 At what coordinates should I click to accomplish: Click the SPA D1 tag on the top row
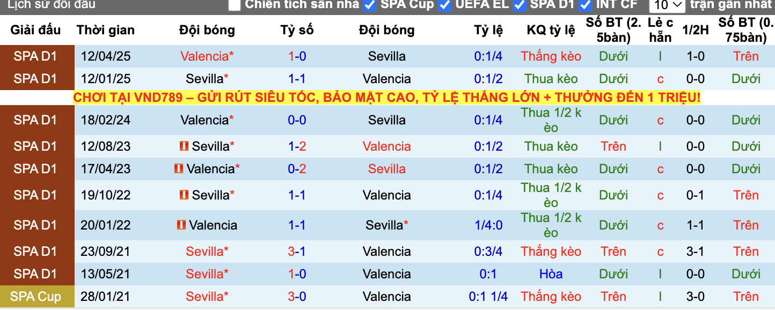click(37, 56)
